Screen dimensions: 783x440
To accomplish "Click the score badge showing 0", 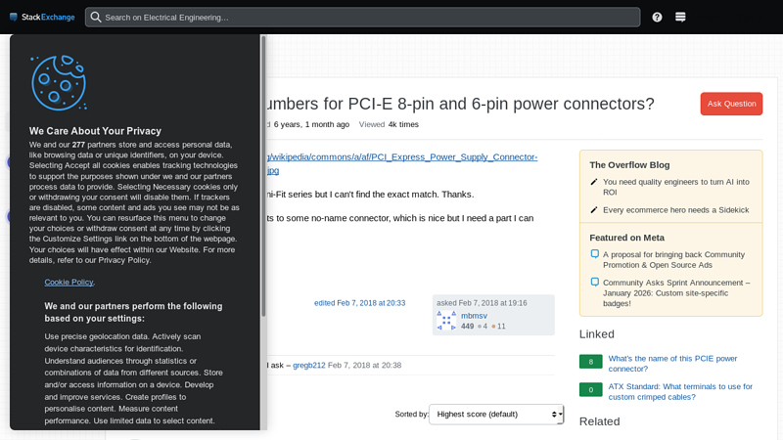I will point(591,389).
